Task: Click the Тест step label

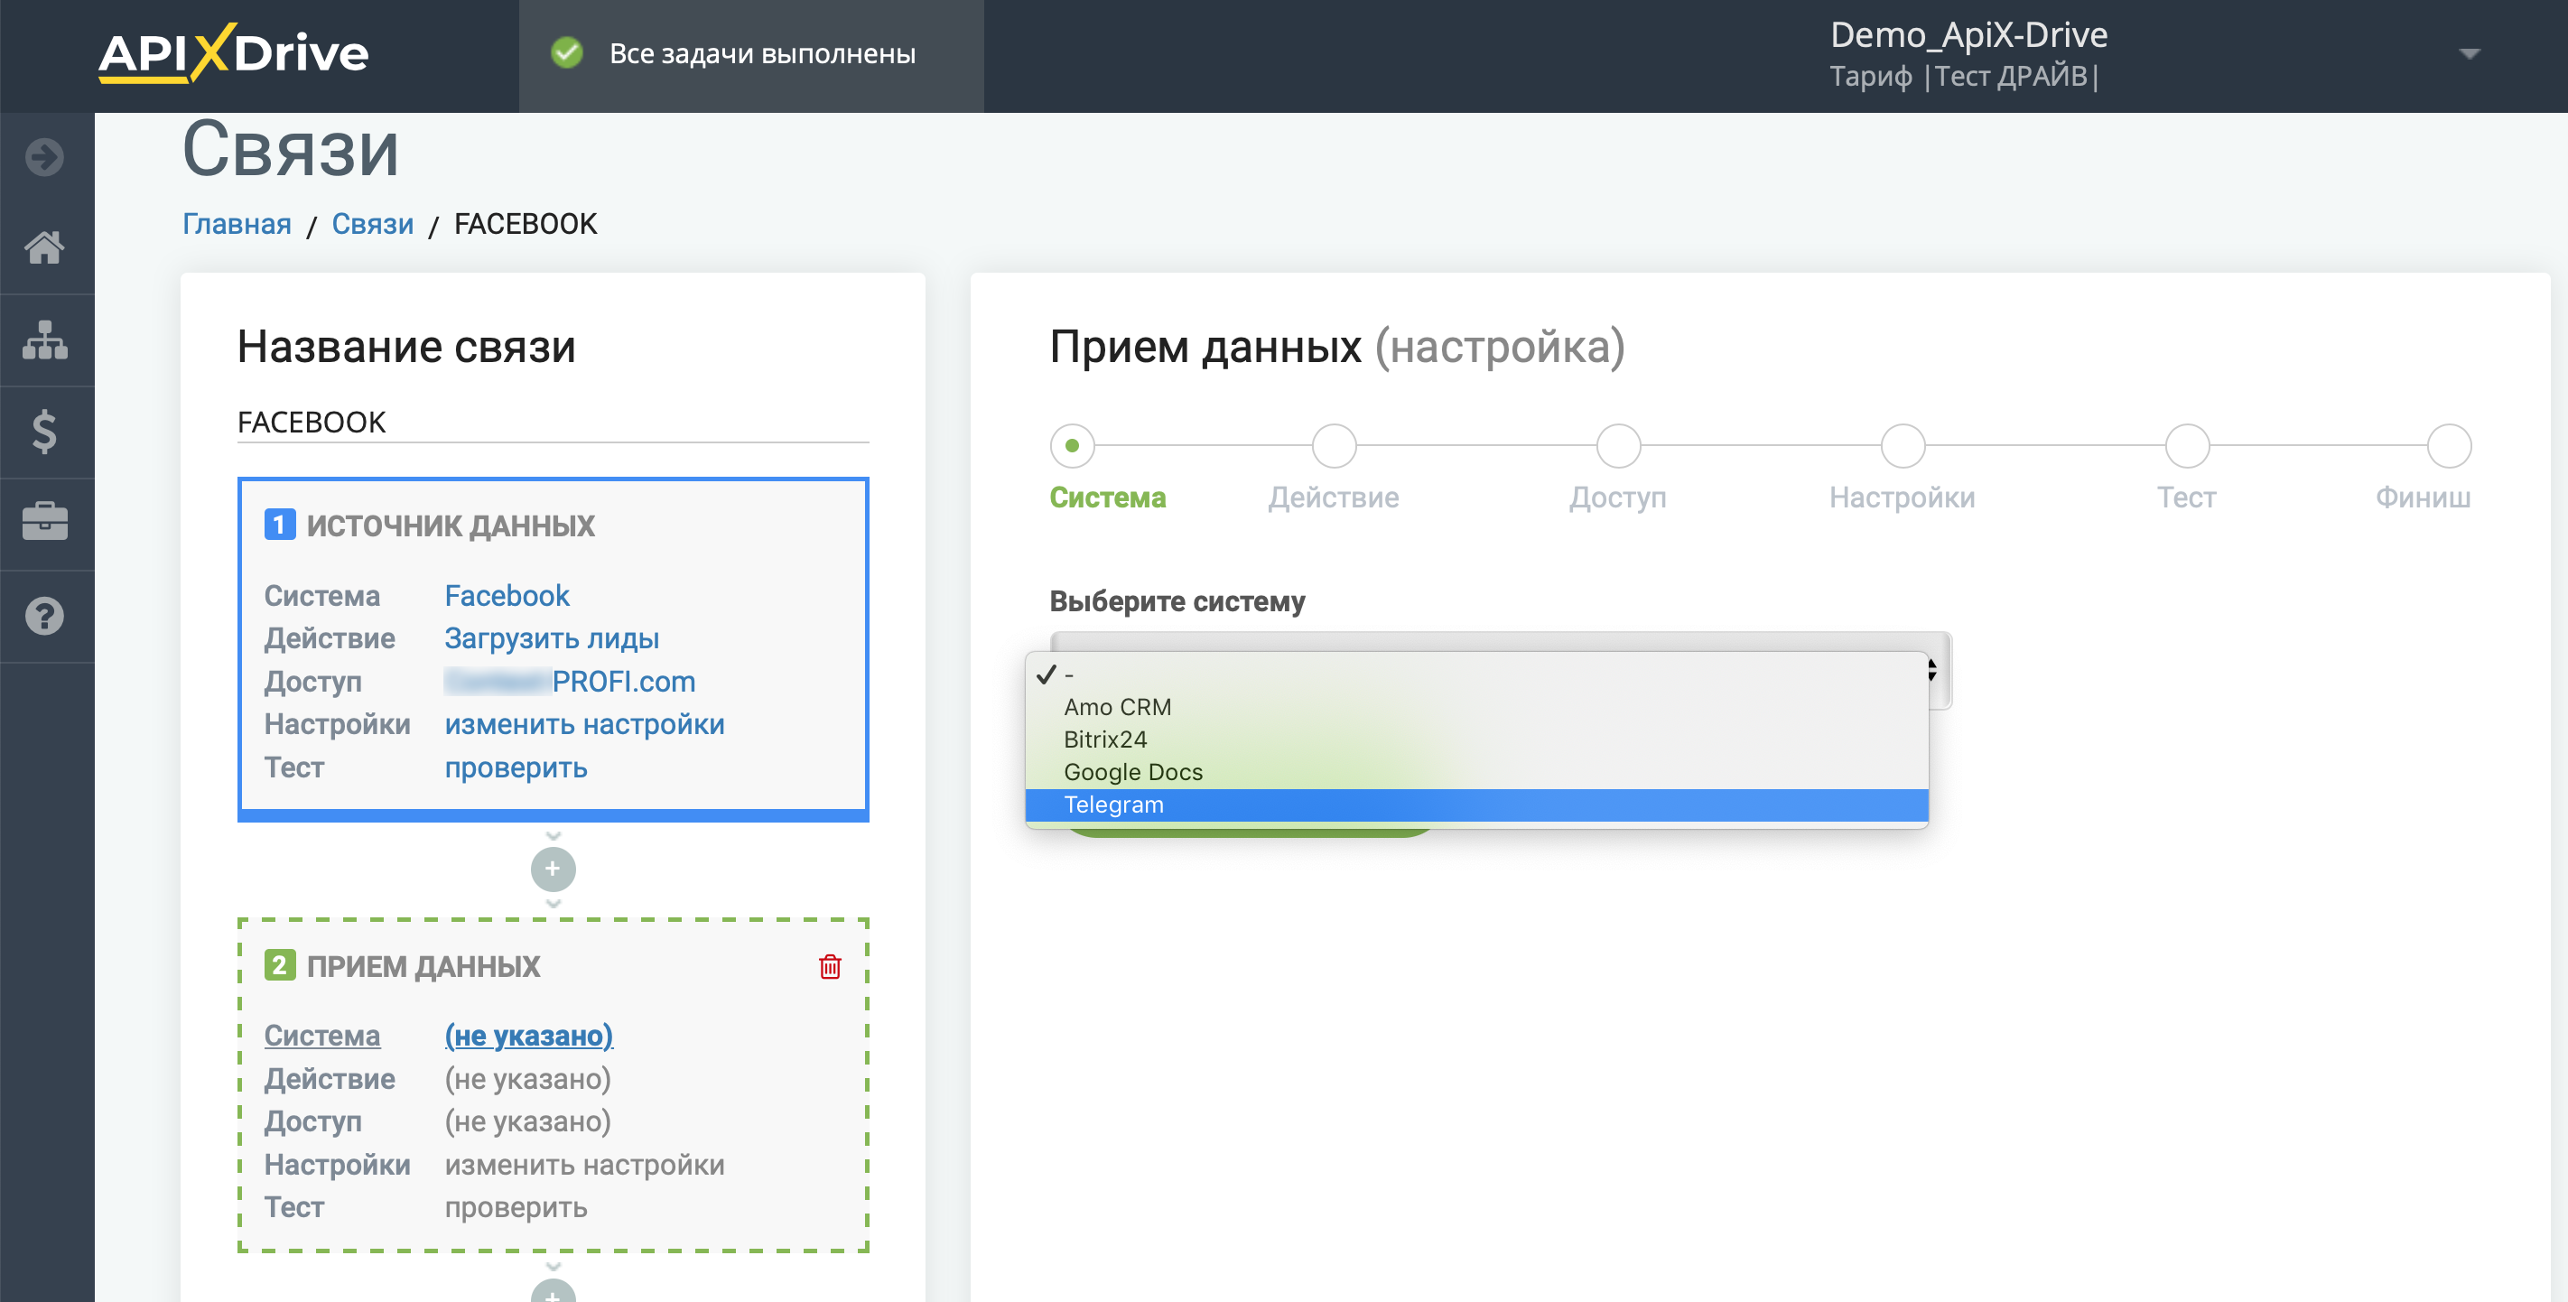Action: pos(2187,497)
